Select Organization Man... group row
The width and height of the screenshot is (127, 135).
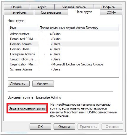(64, 64)
